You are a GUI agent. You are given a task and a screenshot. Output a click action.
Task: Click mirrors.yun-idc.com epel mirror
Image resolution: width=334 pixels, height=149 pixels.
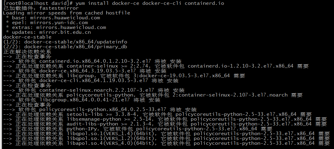(59, 23)
